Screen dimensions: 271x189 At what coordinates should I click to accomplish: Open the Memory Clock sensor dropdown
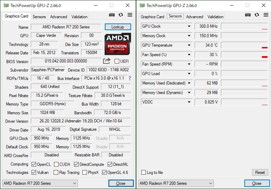coord(189,36)
